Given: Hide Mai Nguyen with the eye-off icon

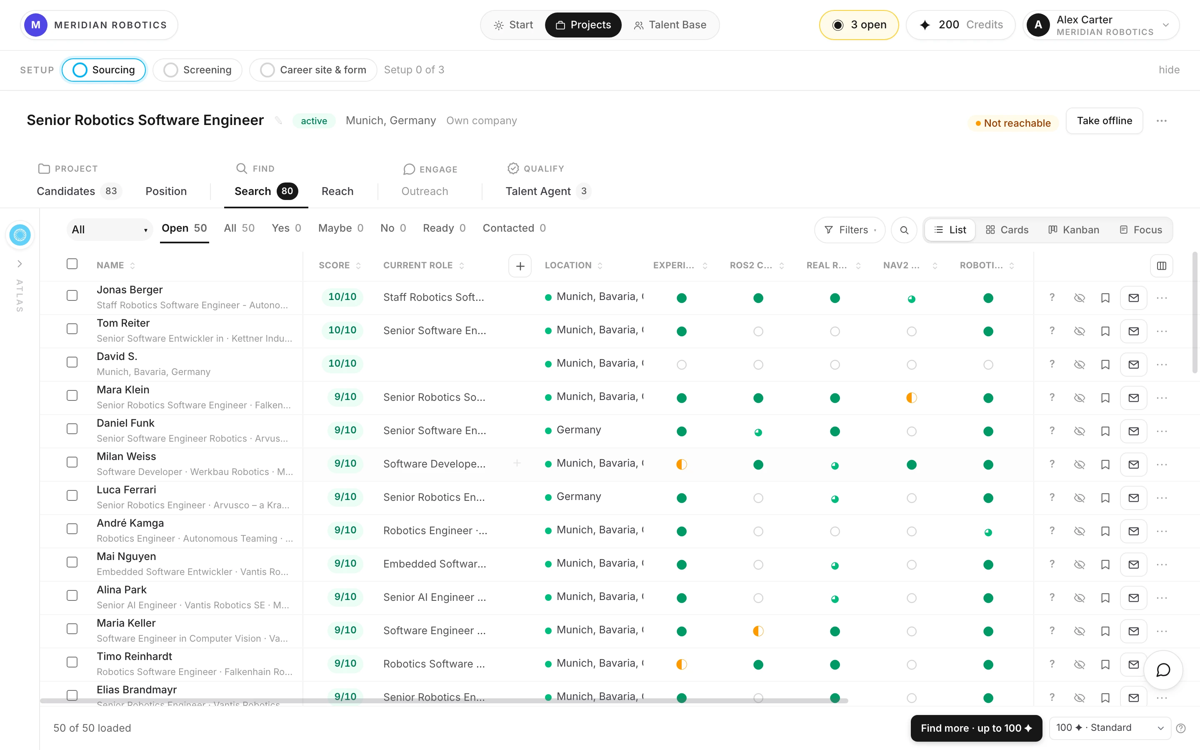Looking at the screenshot, I should (1079, 565).
